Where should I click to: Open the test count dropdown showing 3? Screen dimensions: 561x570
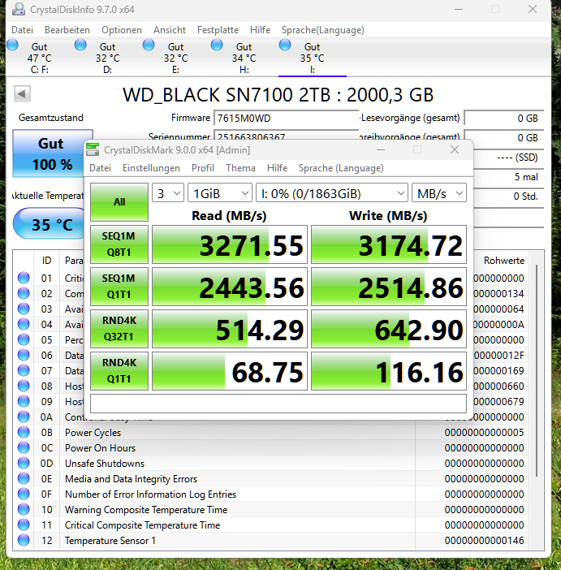point(168,193)
